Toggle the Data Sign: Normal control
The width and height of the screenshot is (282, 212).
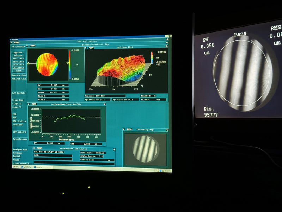pyautogui.click(x=93, y=153)
